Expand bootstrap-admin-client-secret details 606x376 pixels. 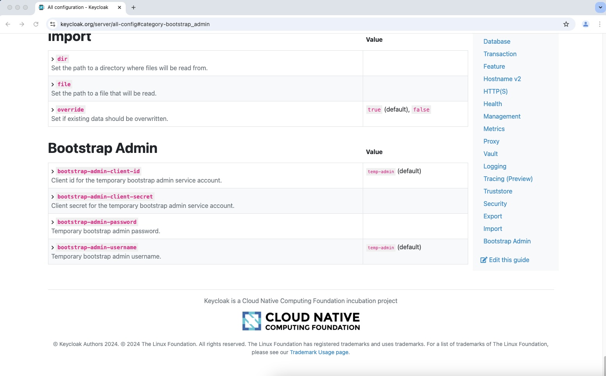(53, 197)
